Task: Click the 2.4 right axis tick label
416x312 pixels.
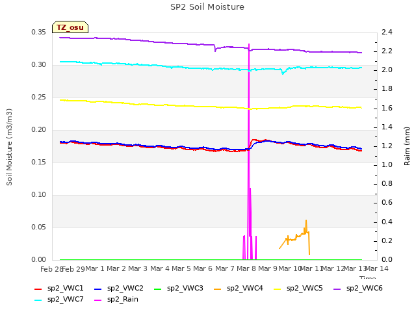Action: coord(387,32)
